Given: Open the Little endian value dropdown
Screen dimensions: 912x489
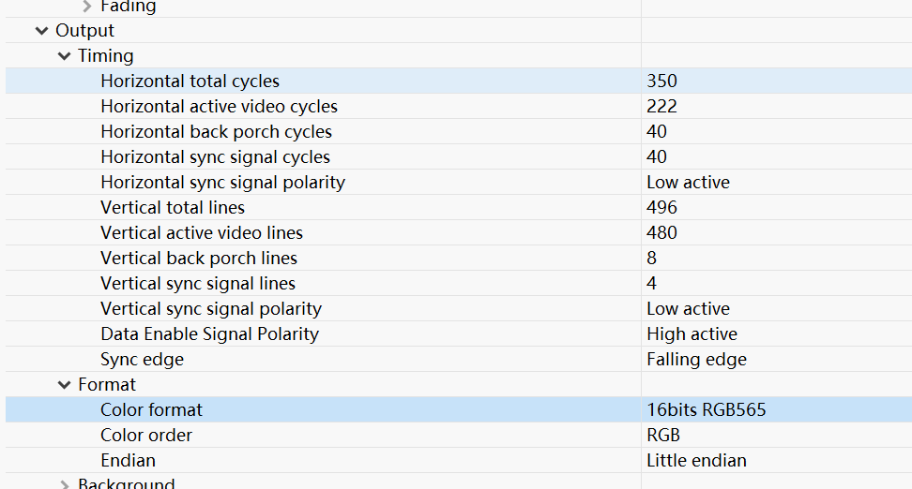Looking at the screenshot, I should [697, 461].
